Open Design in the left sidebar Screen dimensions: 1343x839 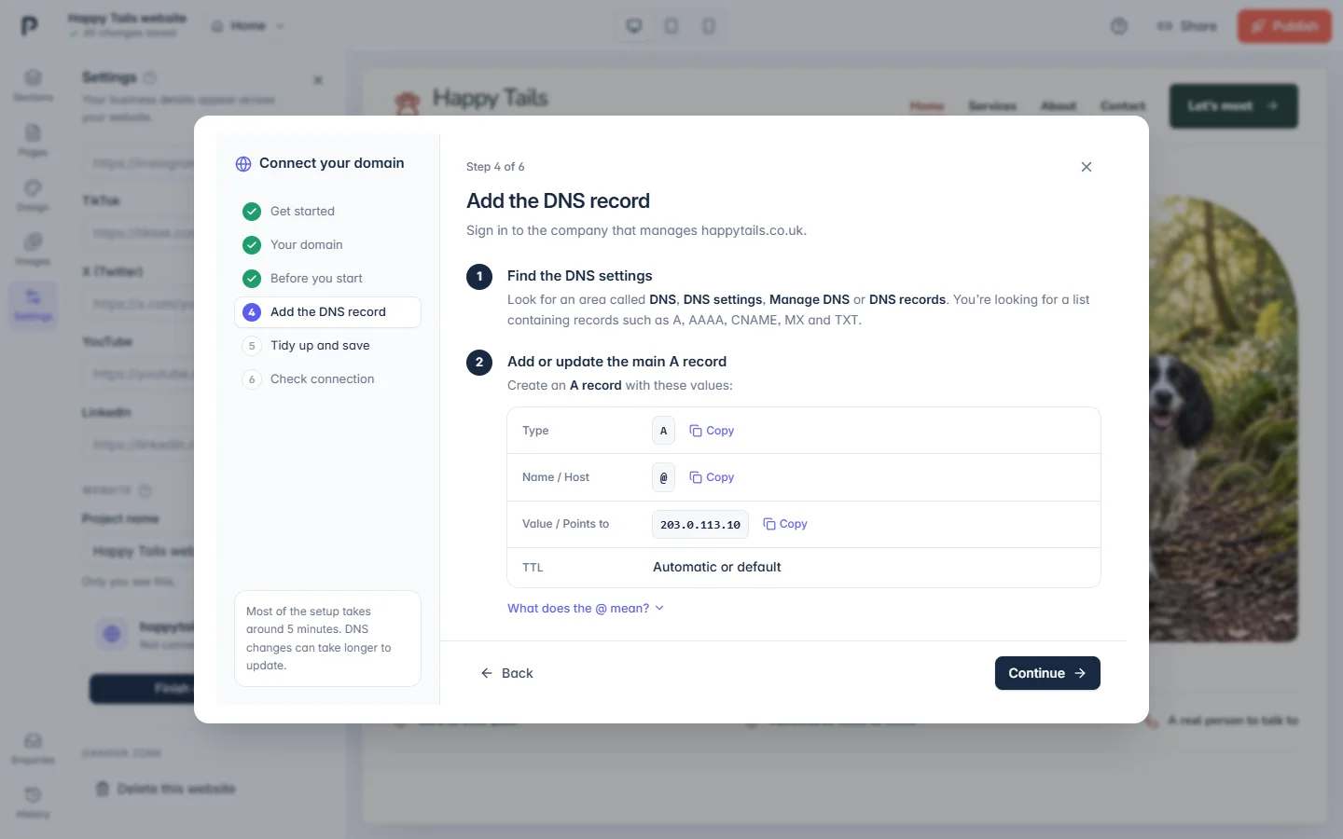pos(33,195)
